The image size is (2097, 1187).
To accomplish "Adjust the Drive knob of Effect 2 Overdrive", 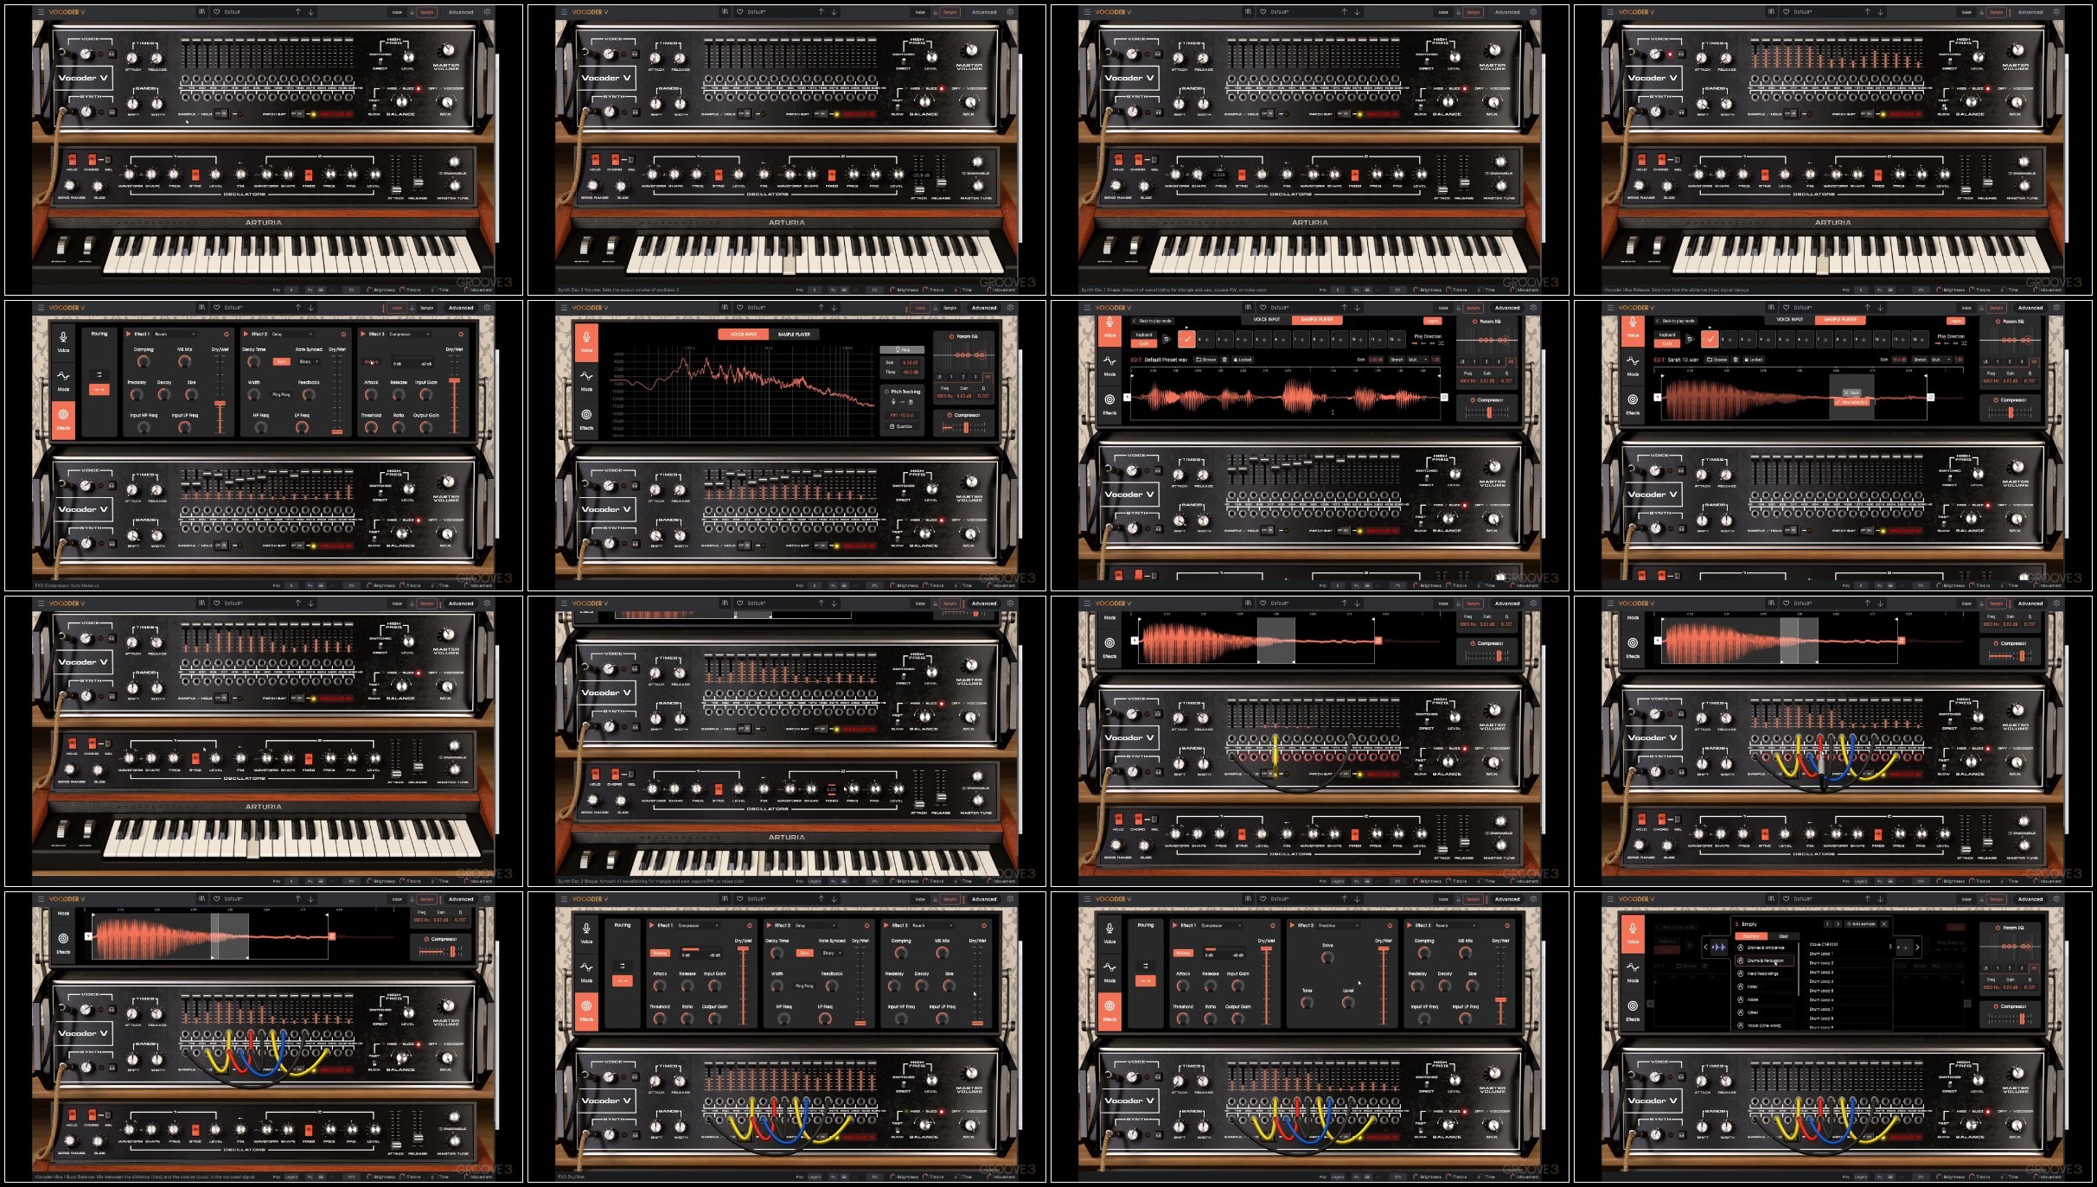I will (x=1327, y=957).
